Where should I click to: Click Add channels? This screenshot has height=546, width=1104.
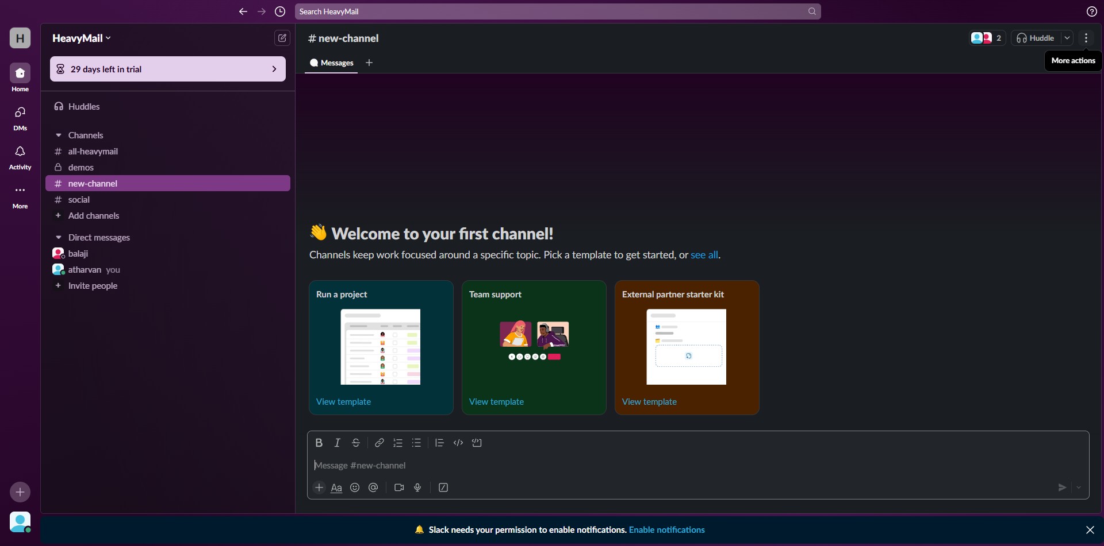(168, 216)
